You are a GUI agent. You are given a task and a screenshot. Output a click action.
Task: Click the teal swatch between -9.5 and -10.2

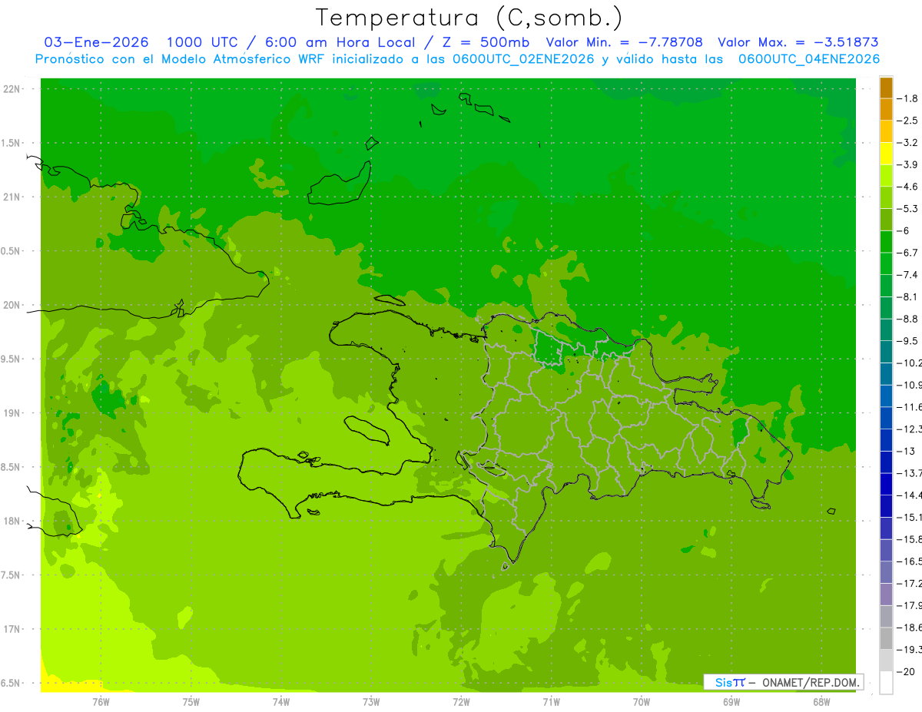[886, 352]
